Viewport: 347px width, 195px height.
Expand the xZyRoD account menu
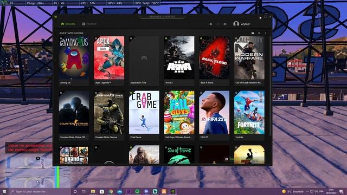245,24
